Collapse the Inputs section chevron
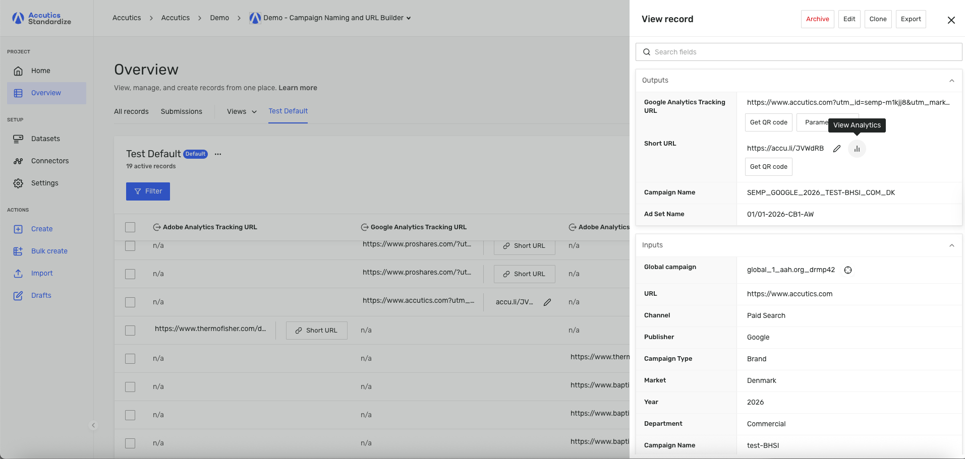This screenshot has height=459, width=965. [x=951, y=245]
